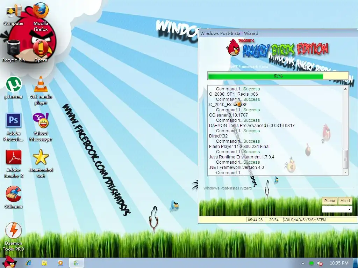
Task: Select the Java Runtime Environment 1.7.0.4 entry
Action: point(242,157)
